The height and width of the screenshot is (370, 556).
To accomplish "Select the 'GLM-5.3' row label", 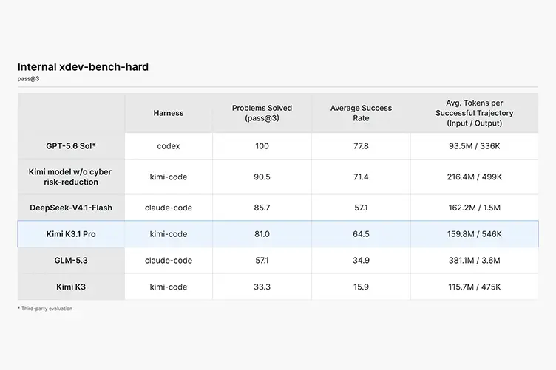I will click(x=71, y=260).
